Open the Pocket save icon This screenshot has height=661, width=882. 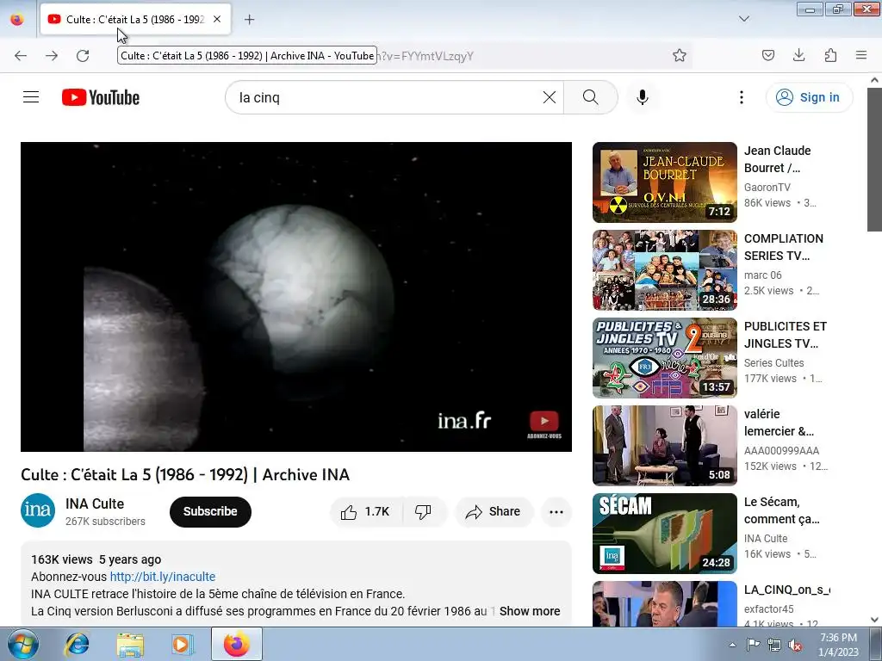[x=767, y=55]
